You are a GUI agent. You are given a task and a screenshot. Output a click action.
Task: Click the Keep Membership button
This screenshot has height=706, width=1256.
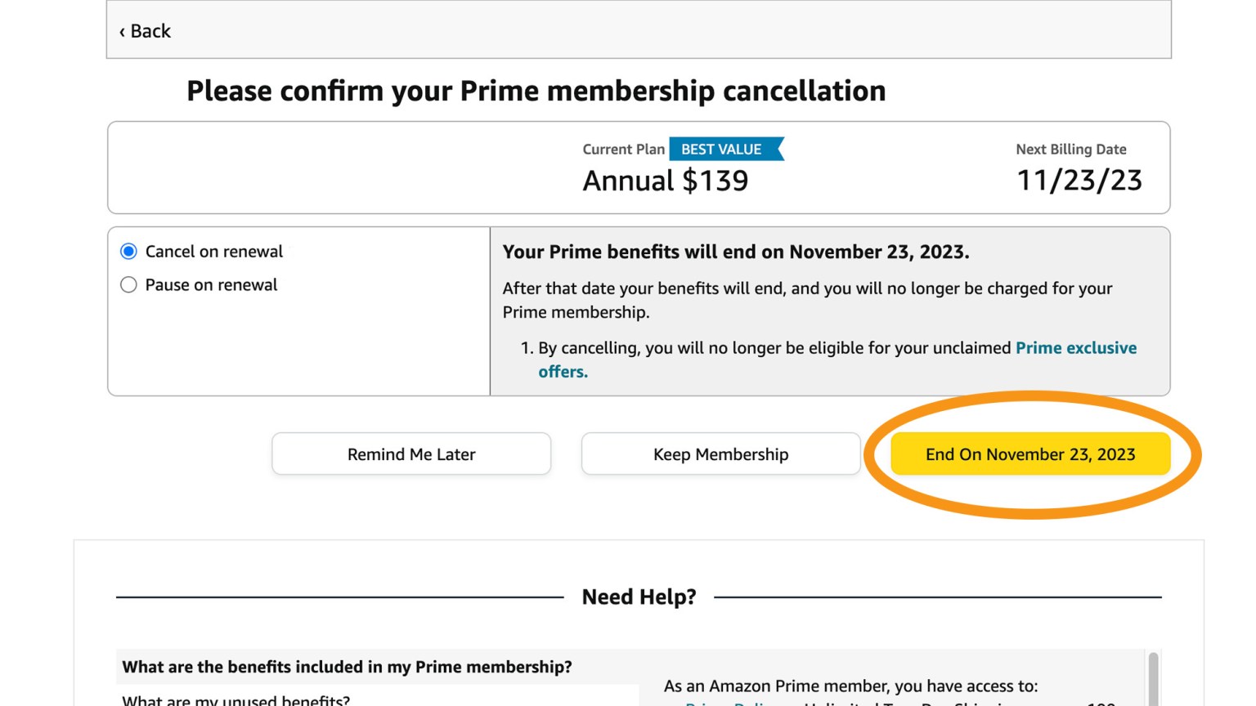pyautogui.click(x=720, y=454)
